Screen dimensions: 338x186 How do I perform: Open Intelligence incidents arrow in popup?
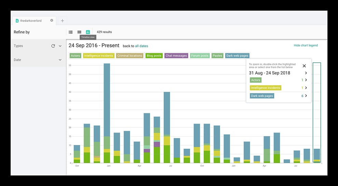[x=306, y=88]
